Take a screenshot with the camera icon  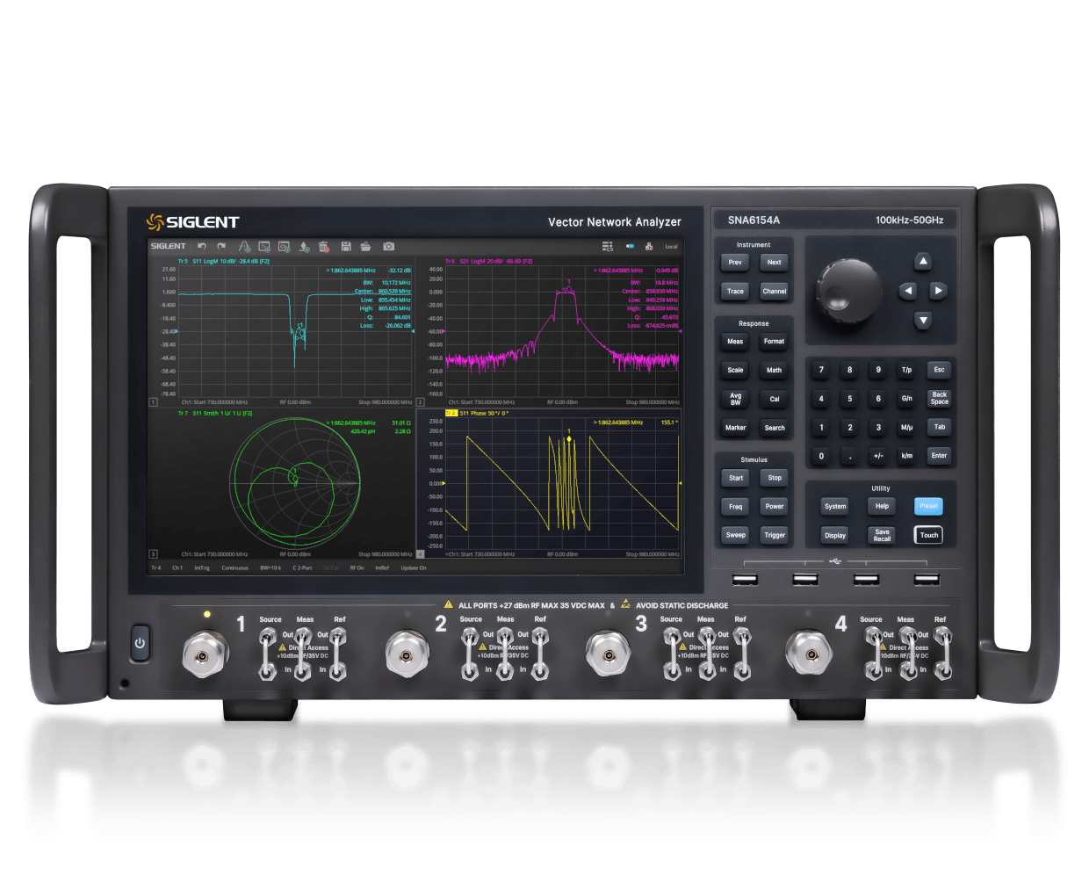[x=389, y=247]
